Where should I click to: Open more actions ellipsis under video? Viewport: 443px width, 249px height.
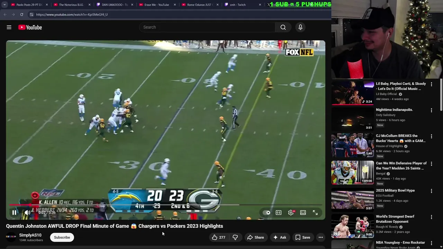tap(321, 237)
